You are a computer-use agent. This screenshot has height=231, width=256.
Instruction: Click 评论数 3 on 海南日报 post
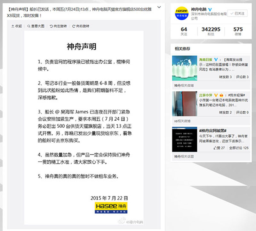tap(242, 77)
